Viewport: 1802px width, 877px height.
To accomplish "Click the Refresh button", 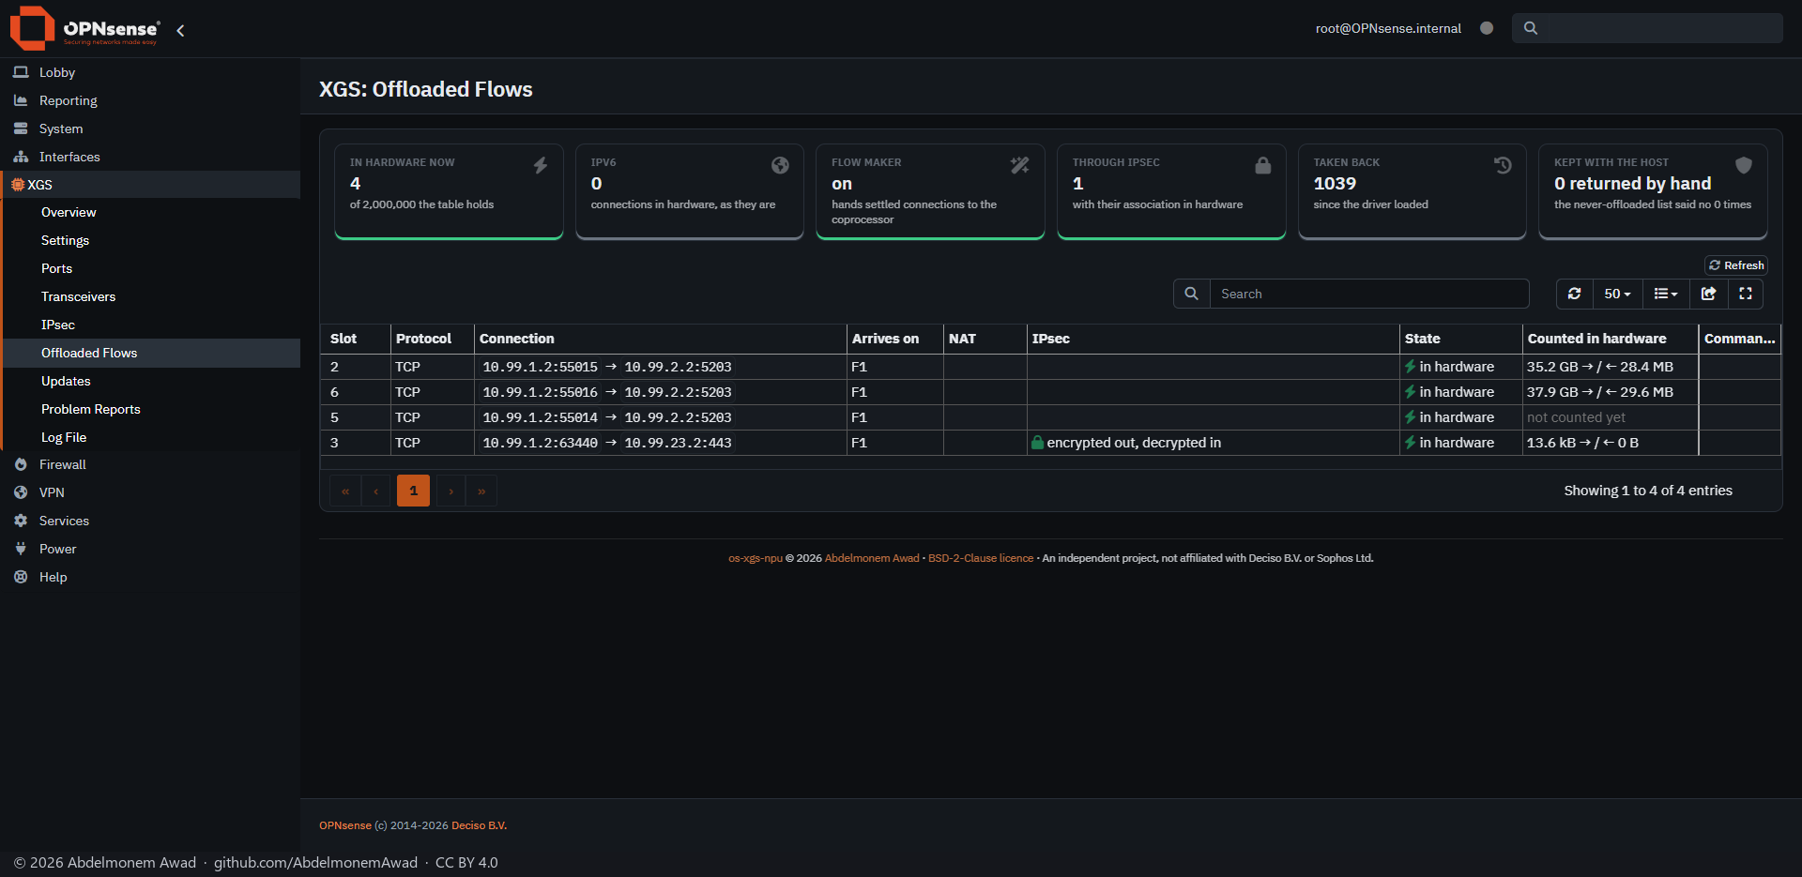I will tap(1736, 265).
